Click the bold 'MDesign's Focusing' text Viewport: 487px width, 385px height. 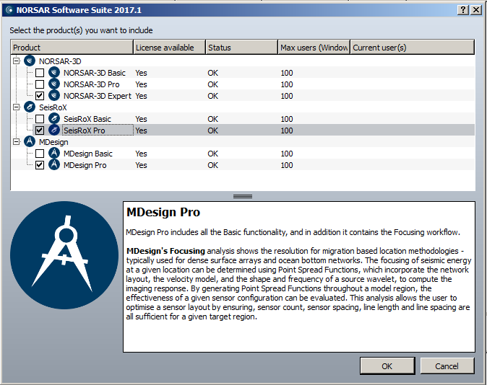click(x=165, y=251)
